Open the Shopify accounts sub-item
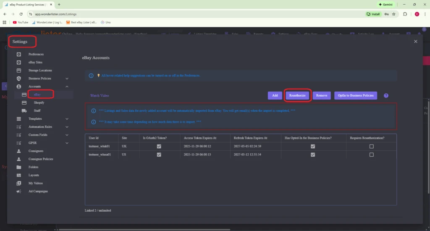 pos(39,102)
